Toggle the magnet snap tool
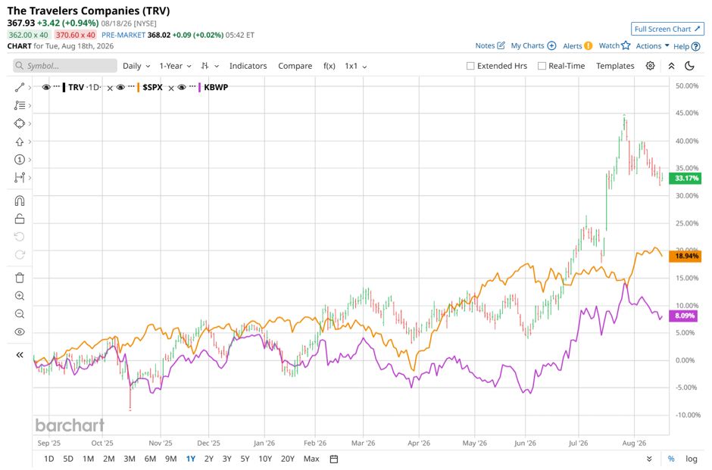712x470 pixels. 20,201
